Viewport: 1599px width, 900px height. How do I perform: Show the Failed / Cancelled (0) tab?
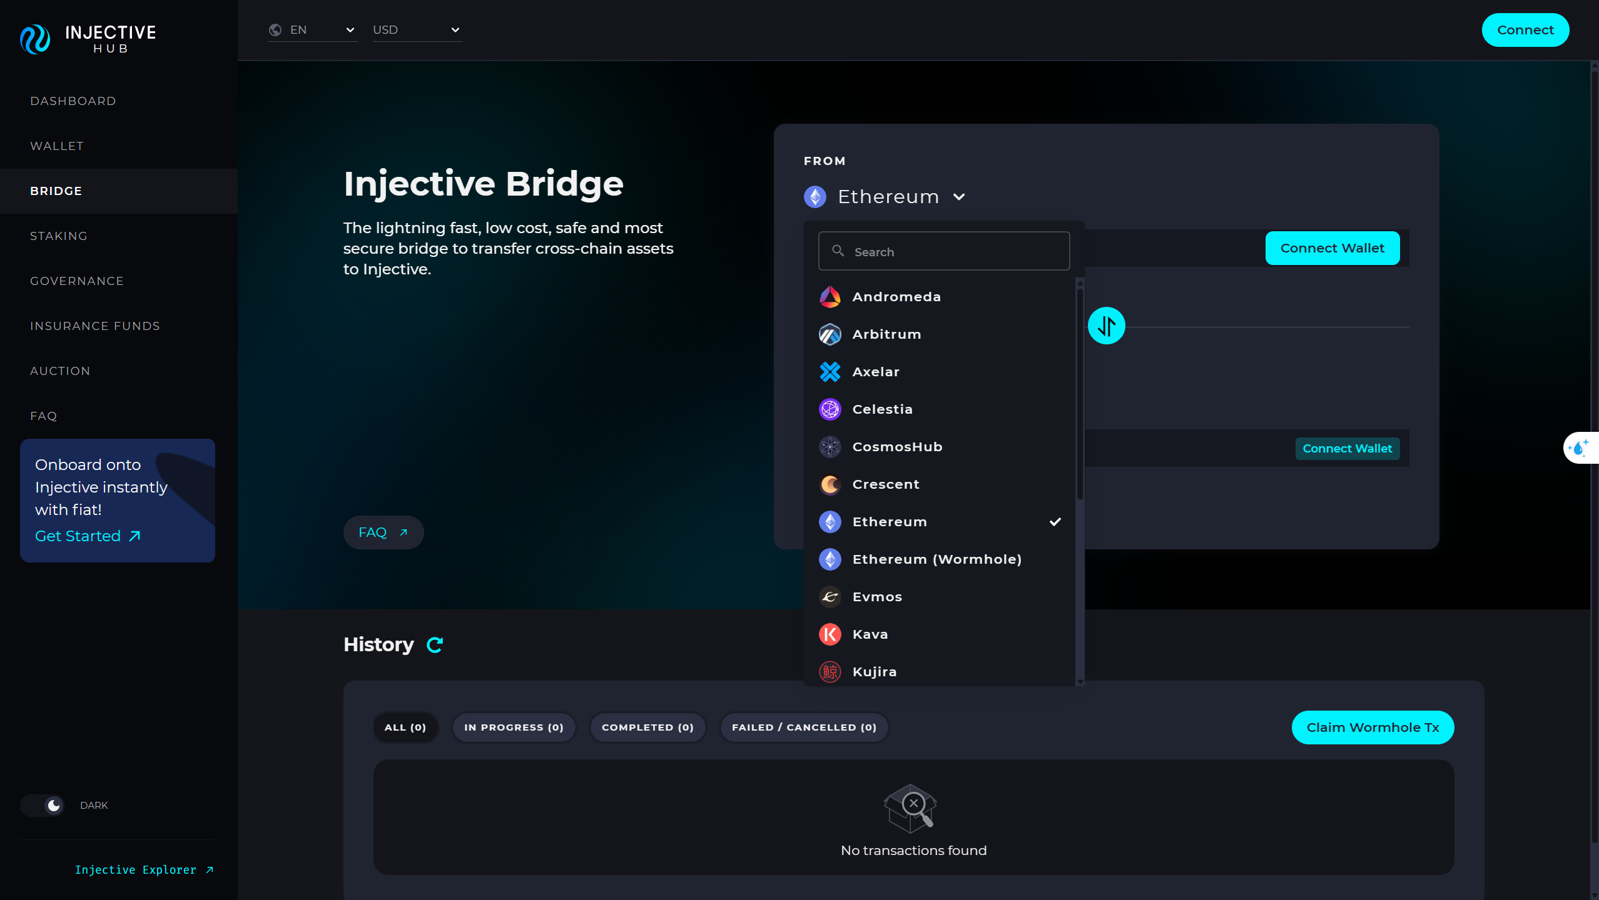[x=805, y=727]
